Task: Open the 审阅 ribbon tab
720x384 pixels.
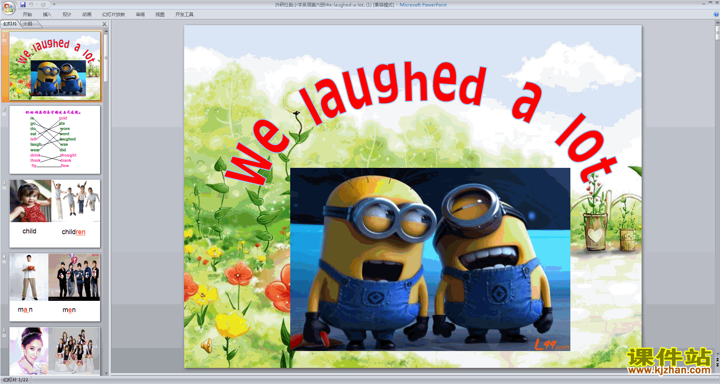Action: tap(140, 15)
